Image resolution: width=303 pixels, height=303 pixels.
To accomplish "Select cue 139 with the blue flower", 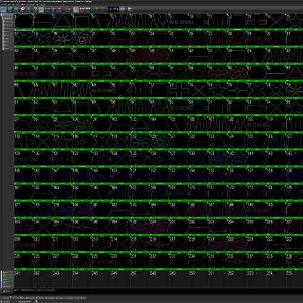I will pyautogui.click(x=218, y=159).
